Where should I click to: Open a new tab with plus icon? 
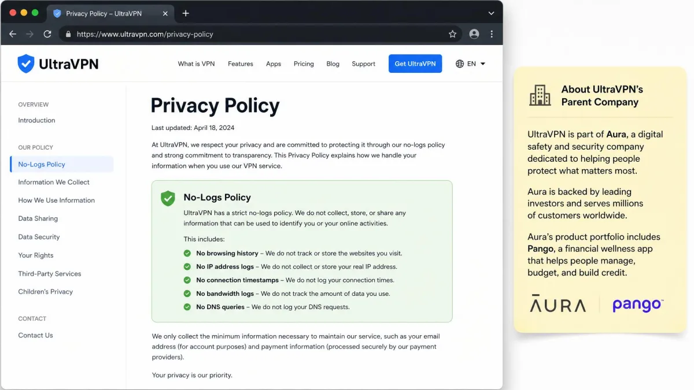click(x=186, y=13)
